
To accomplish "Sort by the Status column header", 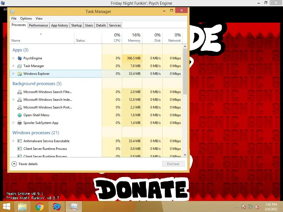I will click(88, 38).
